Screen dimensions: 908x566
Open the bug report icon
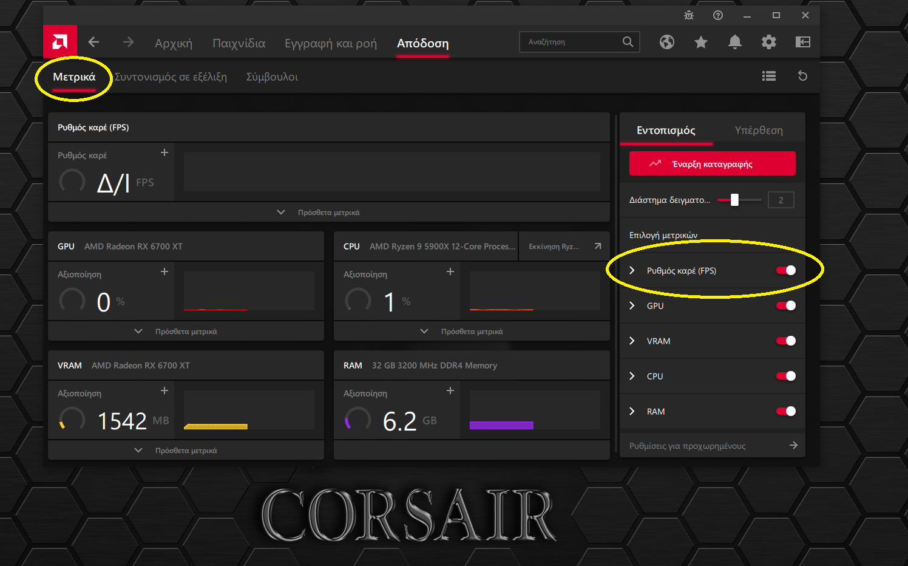[689, 15]
